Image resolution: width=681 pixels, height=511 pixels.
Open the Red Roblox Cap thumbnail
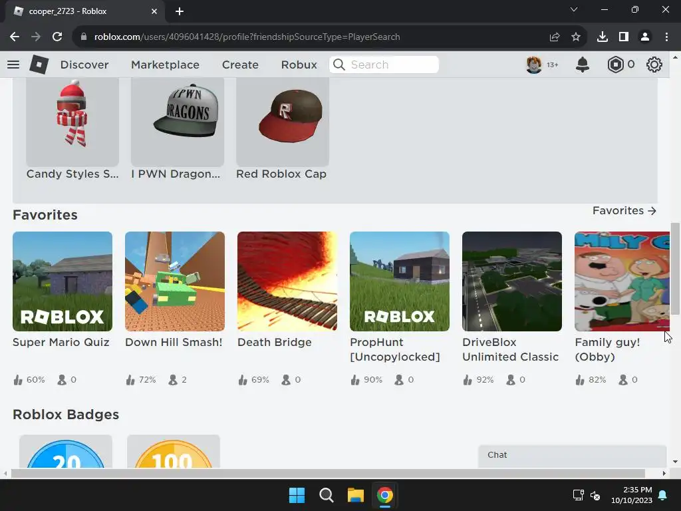(x=283, y=122)
